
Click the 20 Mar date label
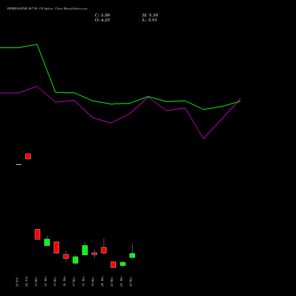point(102,282)
